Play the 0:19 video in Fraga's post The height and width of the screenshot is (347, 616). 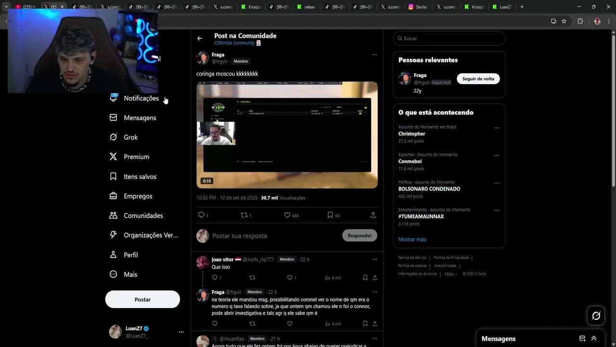coord(287,135)
